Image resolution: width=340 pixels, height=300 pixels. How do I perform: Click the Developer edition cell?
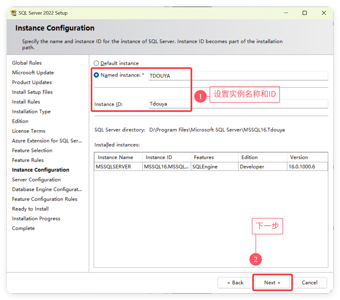[263, 166]
